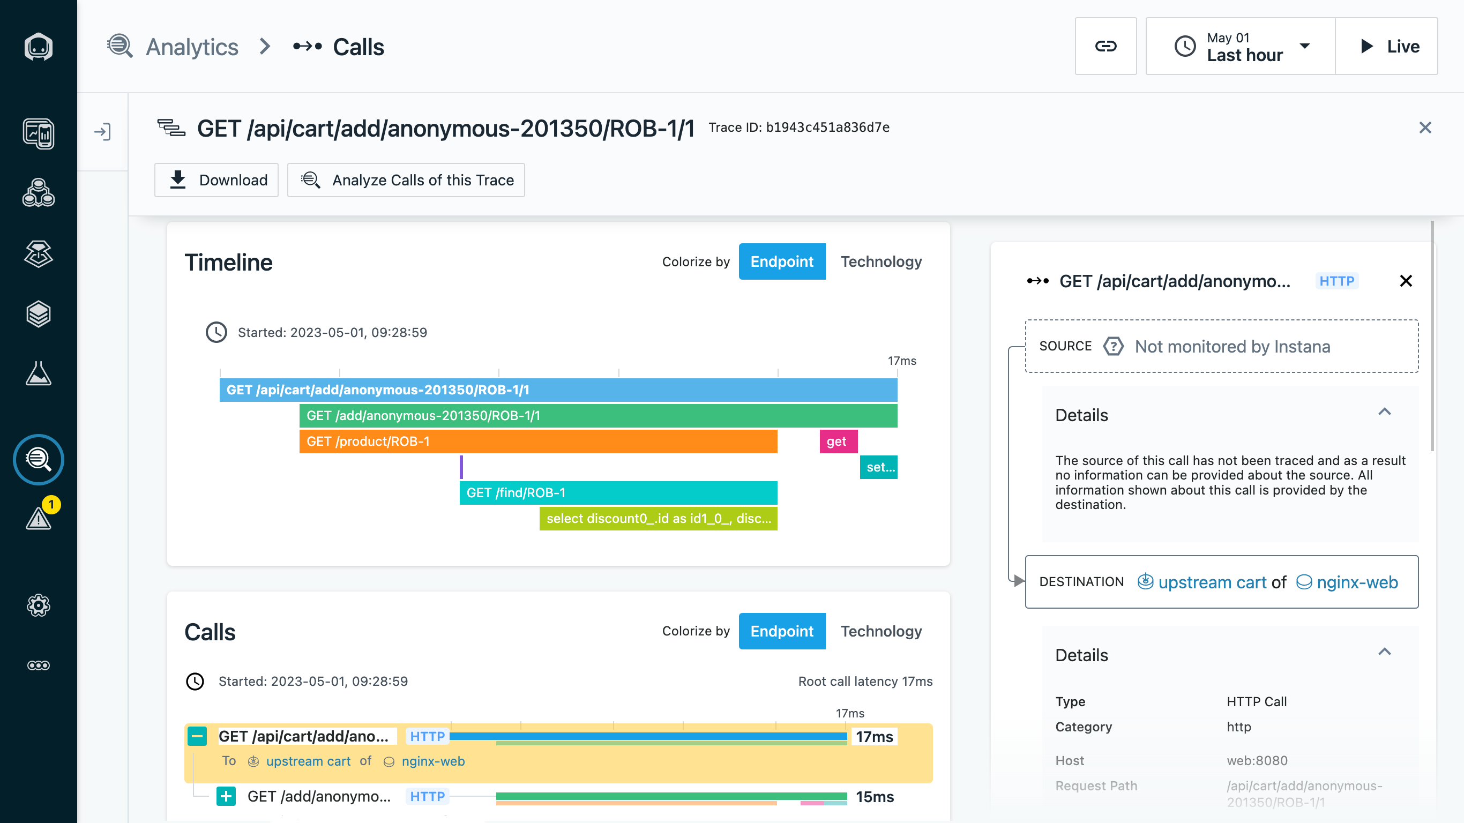This screenshot has height=823, width=1464.
Task: Open the flask sidebar icon
Action: 38,373
